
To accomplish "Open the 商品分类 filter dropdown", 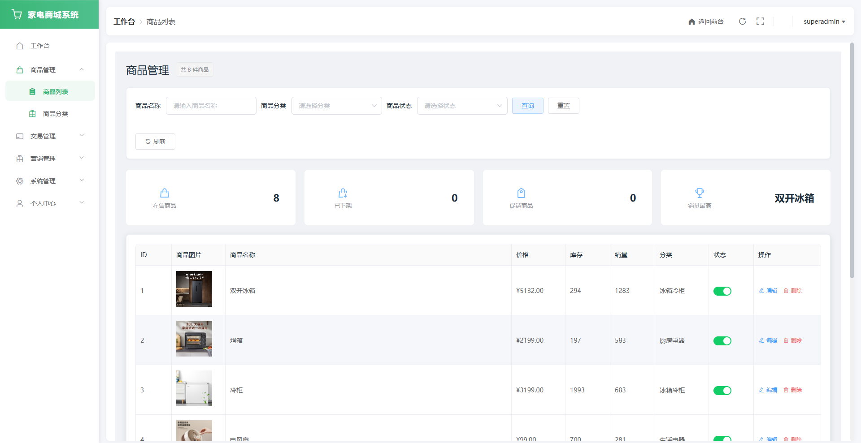I will coord(336,106).
